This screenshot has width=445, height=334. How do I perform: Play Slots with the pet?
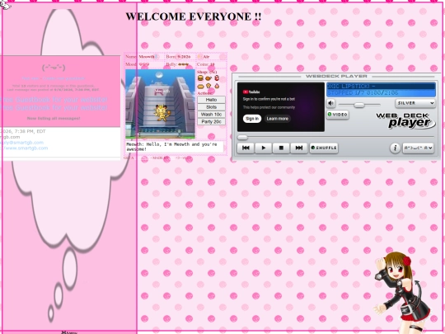[x=211, y=107]
